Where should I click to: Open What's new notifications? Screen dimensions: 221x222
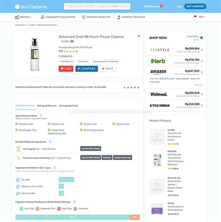153,6
